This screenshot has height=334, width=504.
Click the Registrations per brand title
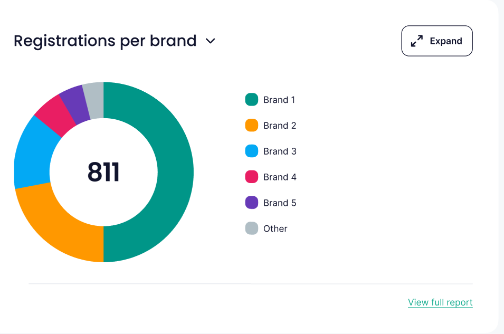coord(105,41)
